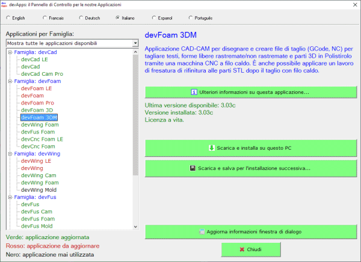Click 'Verde: applicazione aggiornata' legend
361x262 pixels.
point(48,237)
